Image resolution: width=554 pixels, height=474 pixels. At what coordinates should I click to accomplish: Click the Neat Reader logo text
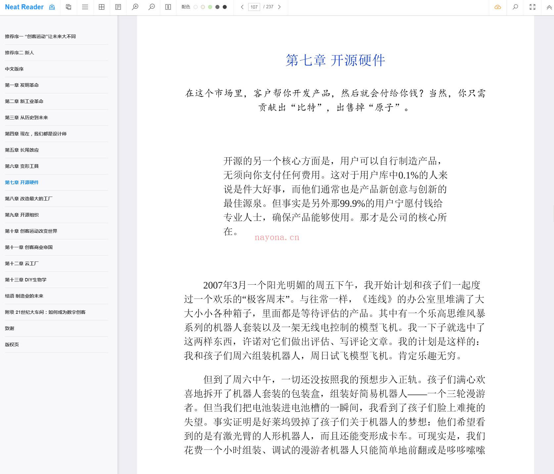(24, 7)
